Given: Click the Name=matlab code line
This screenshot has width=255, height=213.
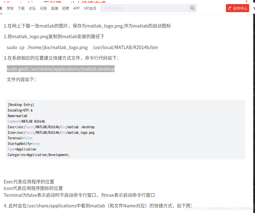Looking at the screenshot, I should pyautogui.click(x=17, y=116).
